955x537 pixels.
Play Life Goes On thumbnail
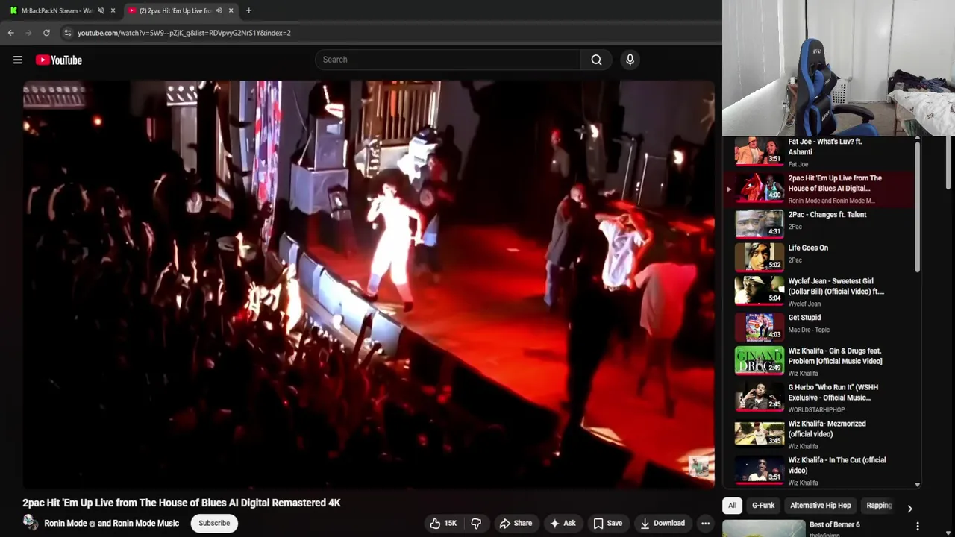pyautogui.click(x=759, y=256)
